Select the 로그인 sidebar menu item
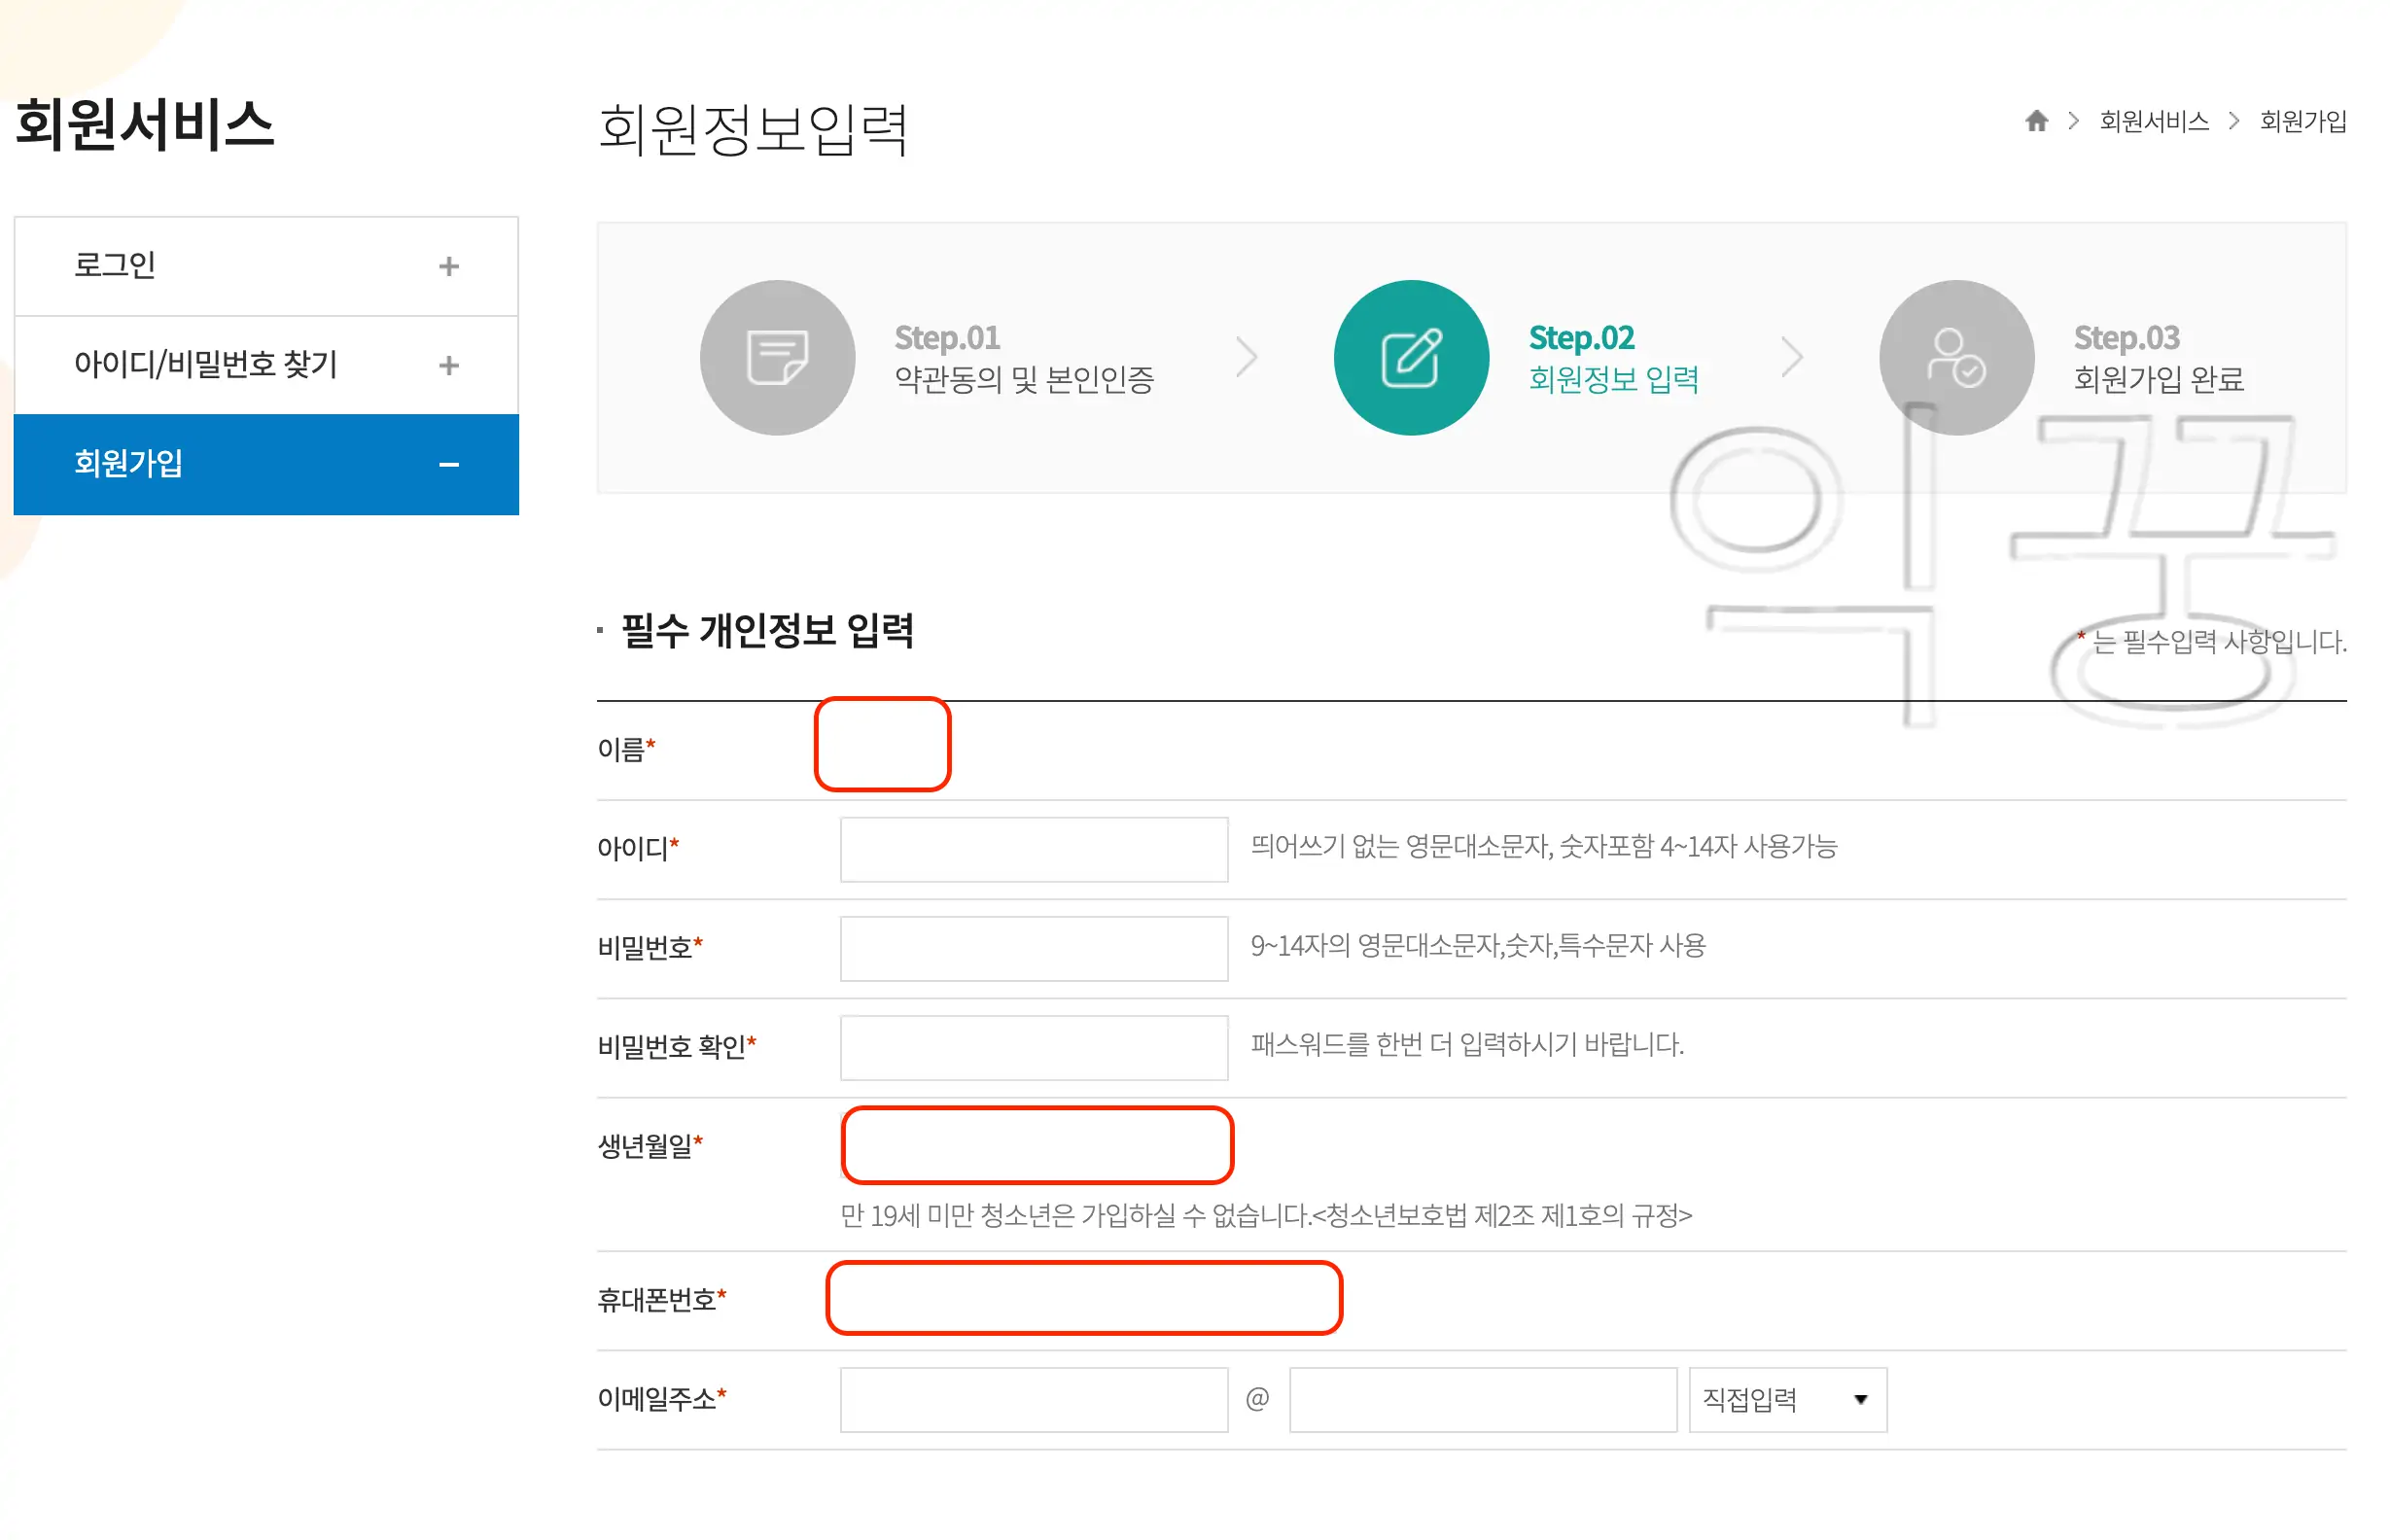Image resolution: width=2390 pixels, height=1540 pixels. pos(115,265)
